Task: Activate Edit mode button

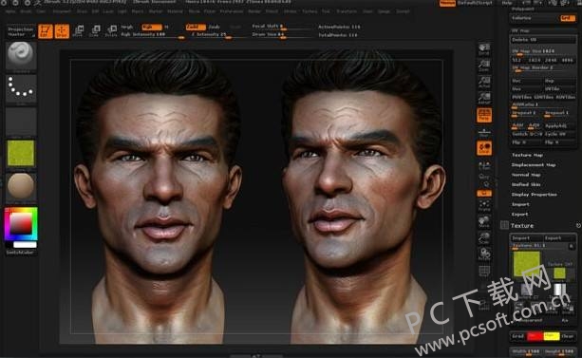Action: pos(46,31)
